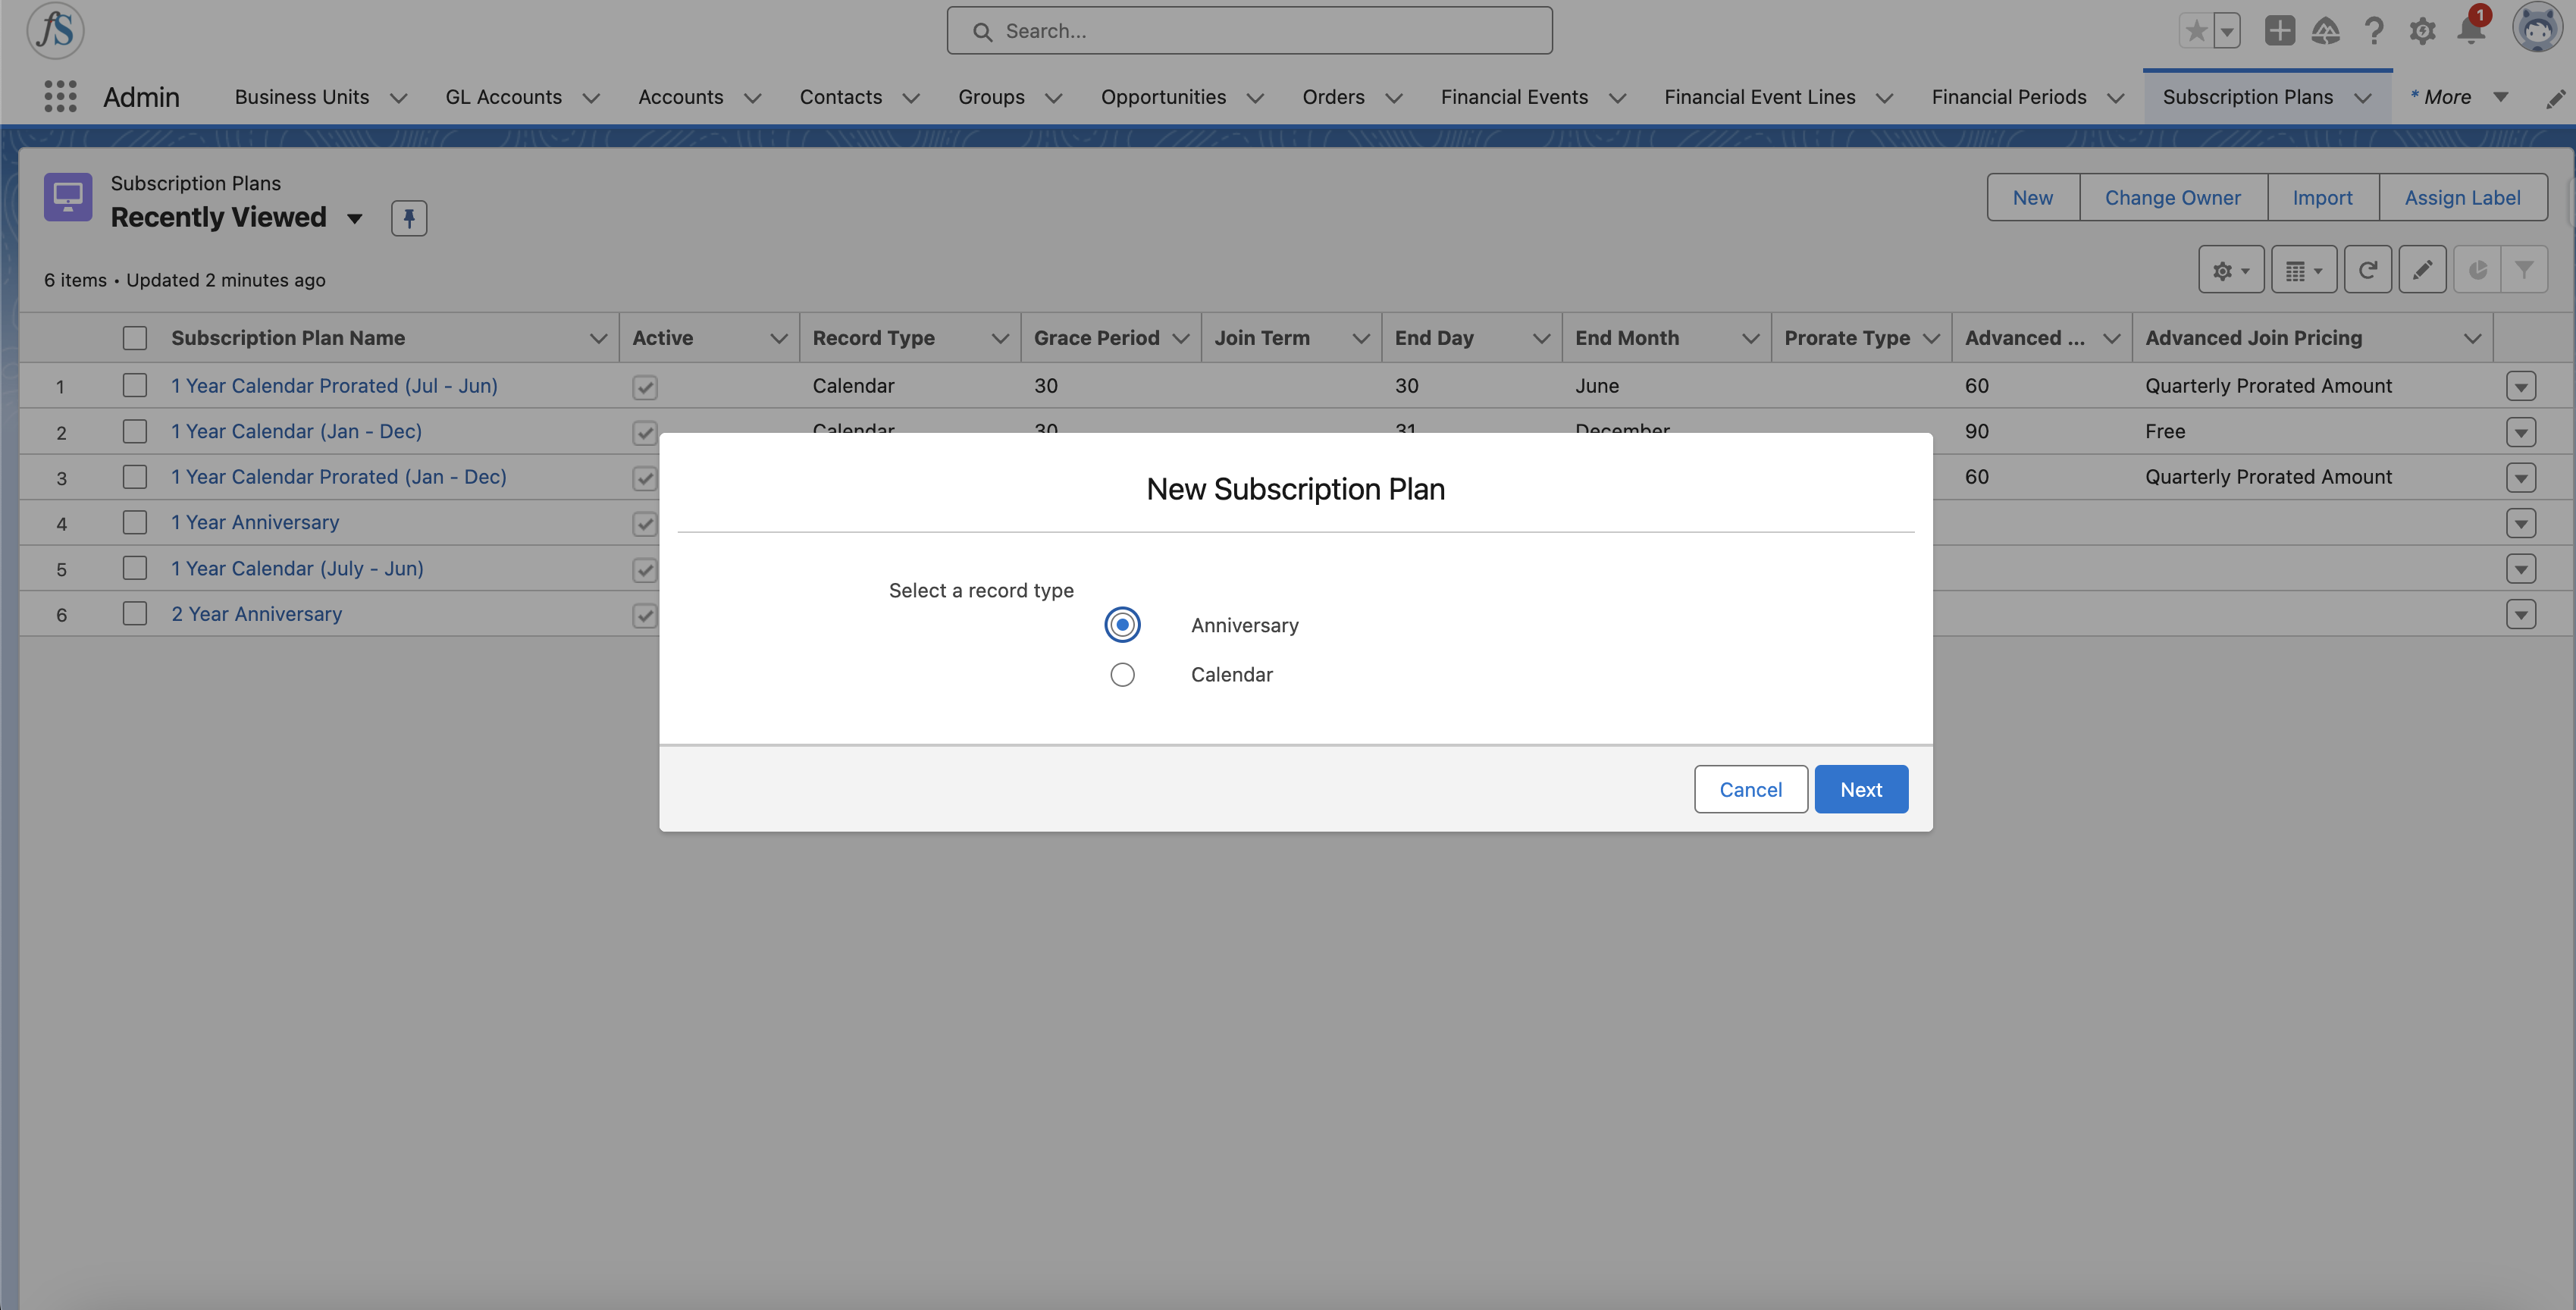The width and height of the screenshot is (2576, 1310).
Task: Open the Recently Viewed list view picker
Action: pyautogui.click(x=354, y=218)
